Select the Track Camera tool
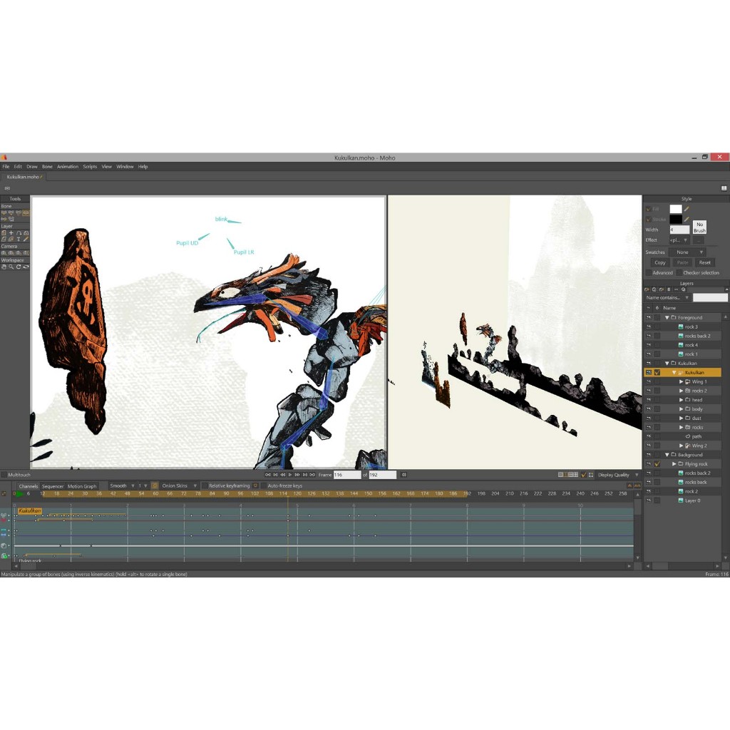Screen dimensions: 730x730 [x=4, y=253]
